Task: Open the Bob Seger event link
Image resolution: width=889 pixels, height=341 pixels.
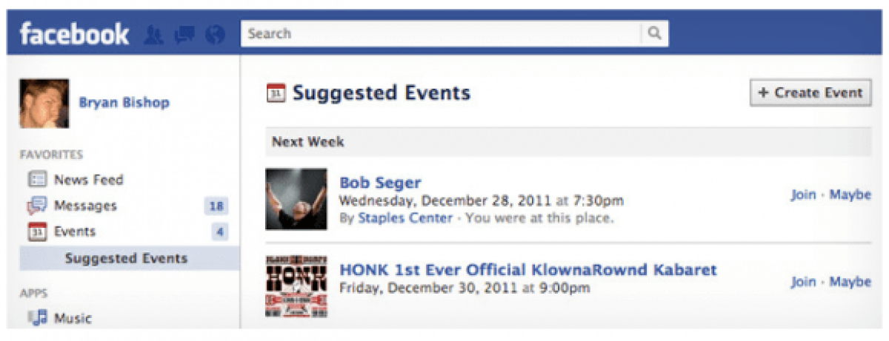Action: [380, 183]
